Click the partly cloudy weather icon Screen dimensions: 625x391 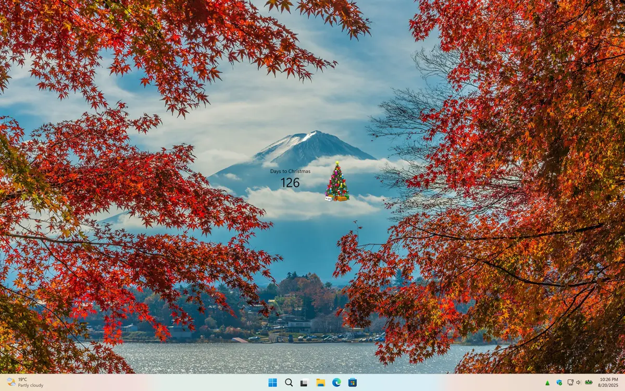point(11,382)
